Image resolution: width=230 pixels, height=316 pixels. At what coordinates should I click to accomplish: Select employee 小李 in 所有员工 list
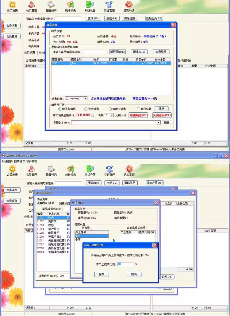[92, 240]
